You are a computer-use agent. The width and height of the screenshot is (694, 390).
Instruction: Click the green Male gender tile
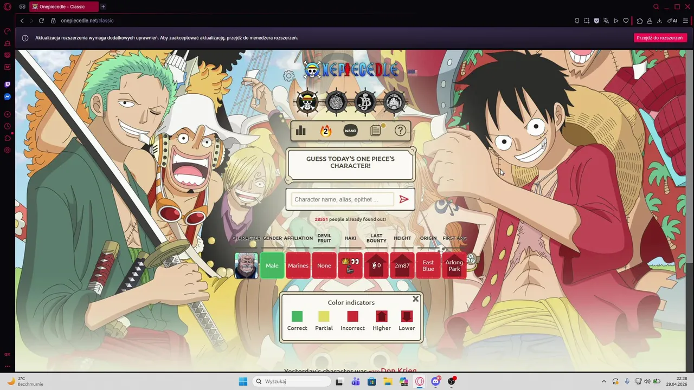tap(272, 265)
